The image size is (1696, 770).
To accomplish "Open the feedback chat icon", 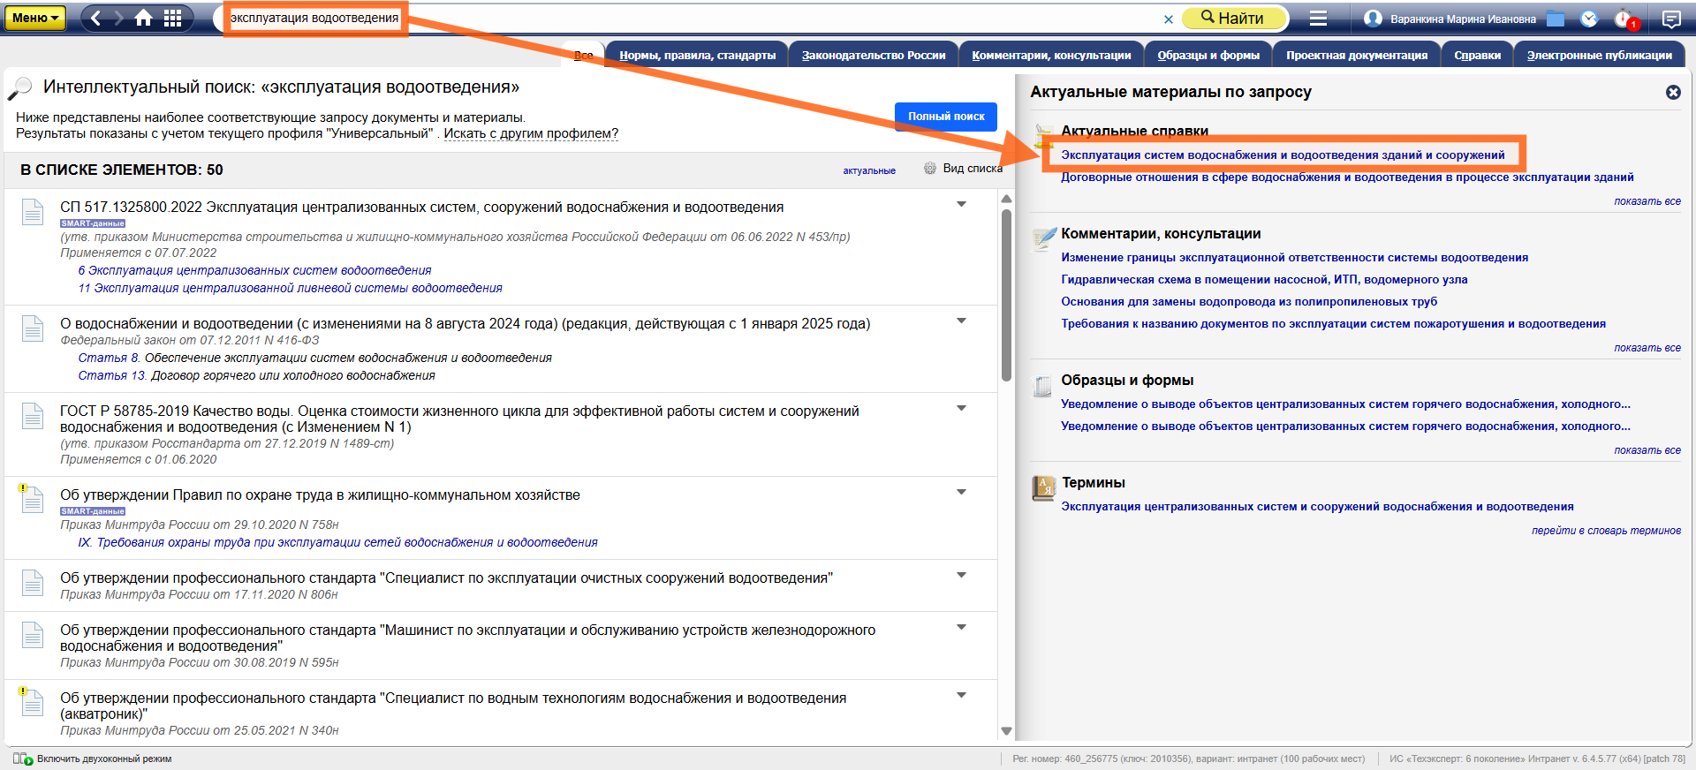I will point(1671,19).
